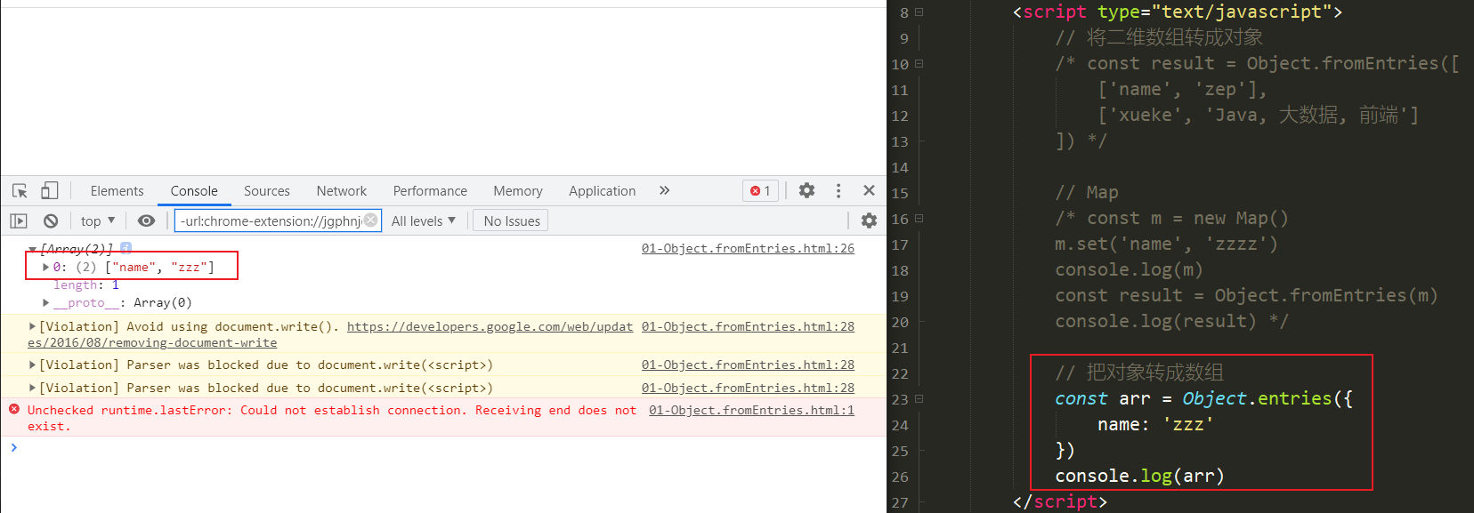The height and width of the screenshot is (513, 1474).
Task: Open the Application tab
Action: [x=603, y=190]
